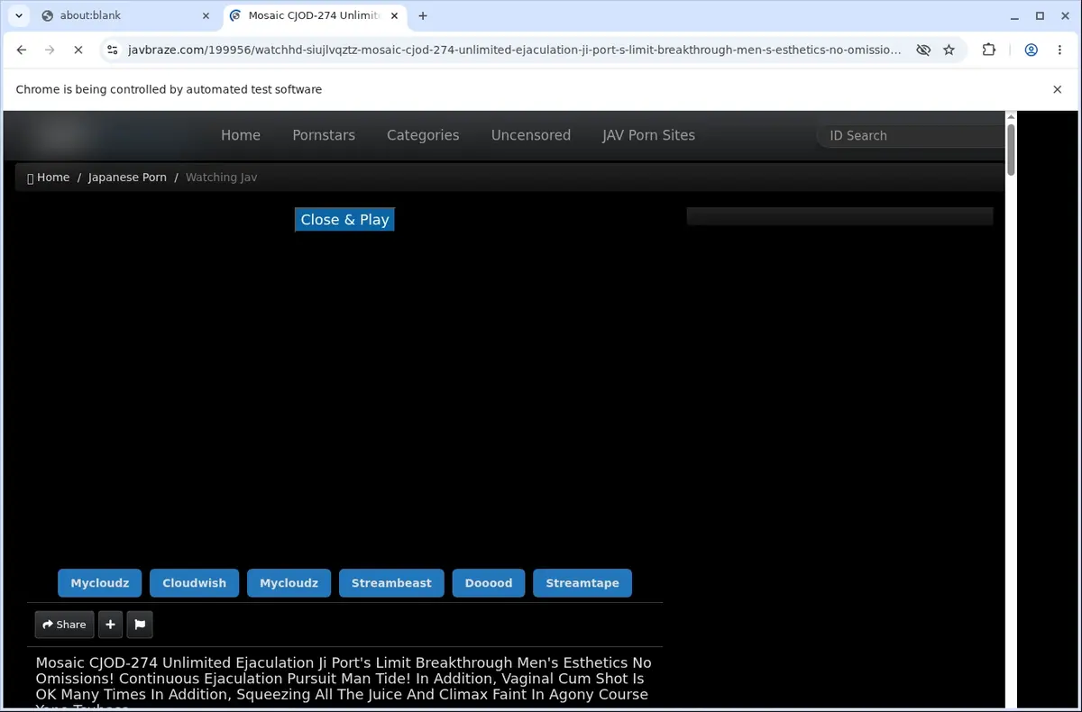Minimize the Chrome window
This screenshot has width=1082, height=712.
click(1015, 15)
